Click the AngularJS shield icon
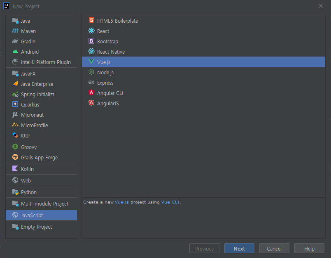Viewport: 331px width, 258px height. (91, 103)
